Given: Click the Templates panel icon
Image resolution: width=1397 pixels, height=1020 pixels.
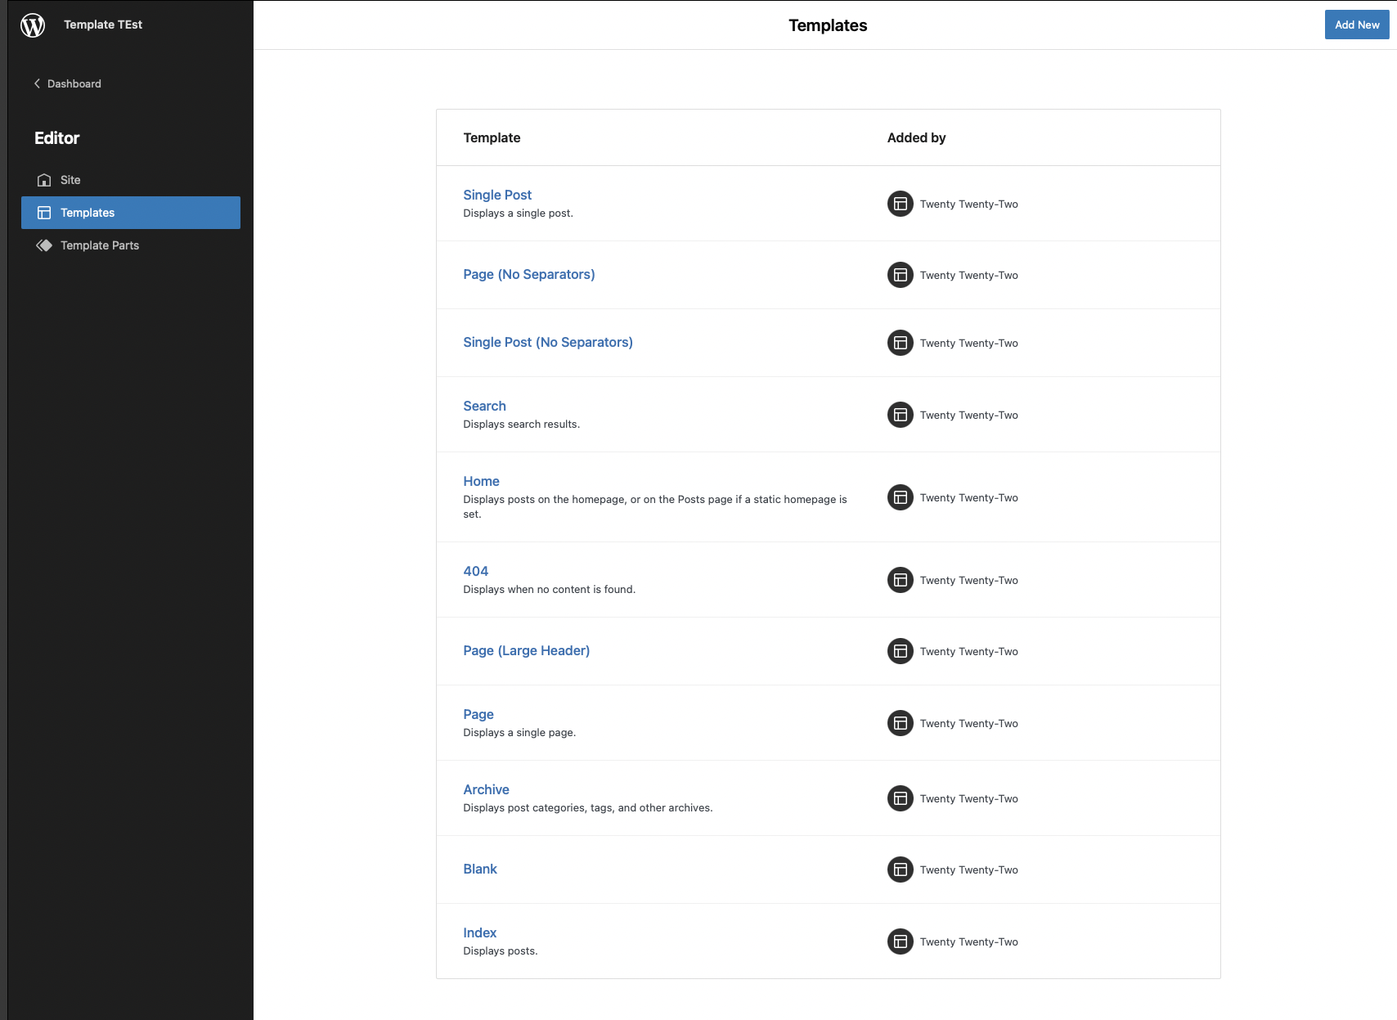Looking at the screenshot, I should click(43, 212).
